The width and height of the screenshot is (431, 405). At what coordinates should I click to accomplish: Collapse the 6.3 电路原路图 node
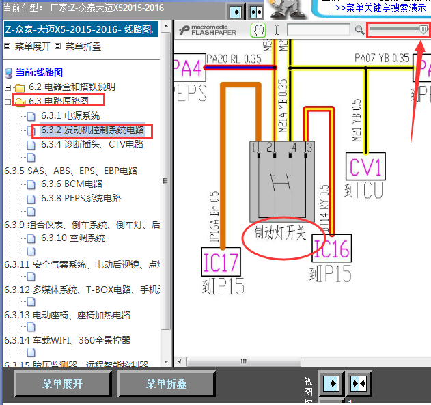click(x=8, y=102)
